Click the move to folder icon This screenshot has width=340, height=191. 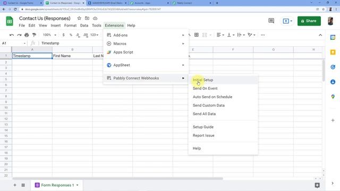pos(87,19)
